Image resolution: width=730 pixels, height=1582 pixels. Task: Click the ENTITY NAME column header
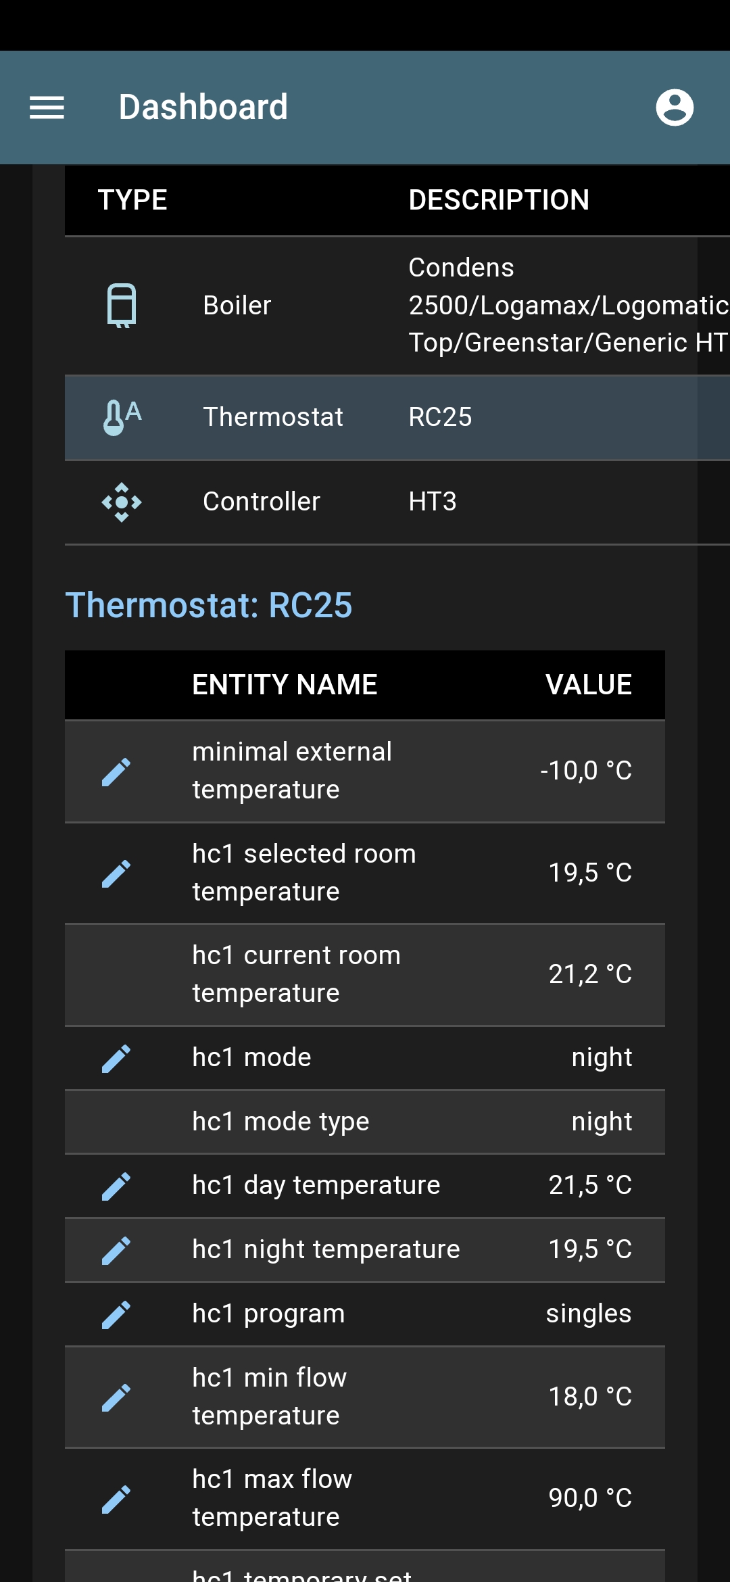285,684
